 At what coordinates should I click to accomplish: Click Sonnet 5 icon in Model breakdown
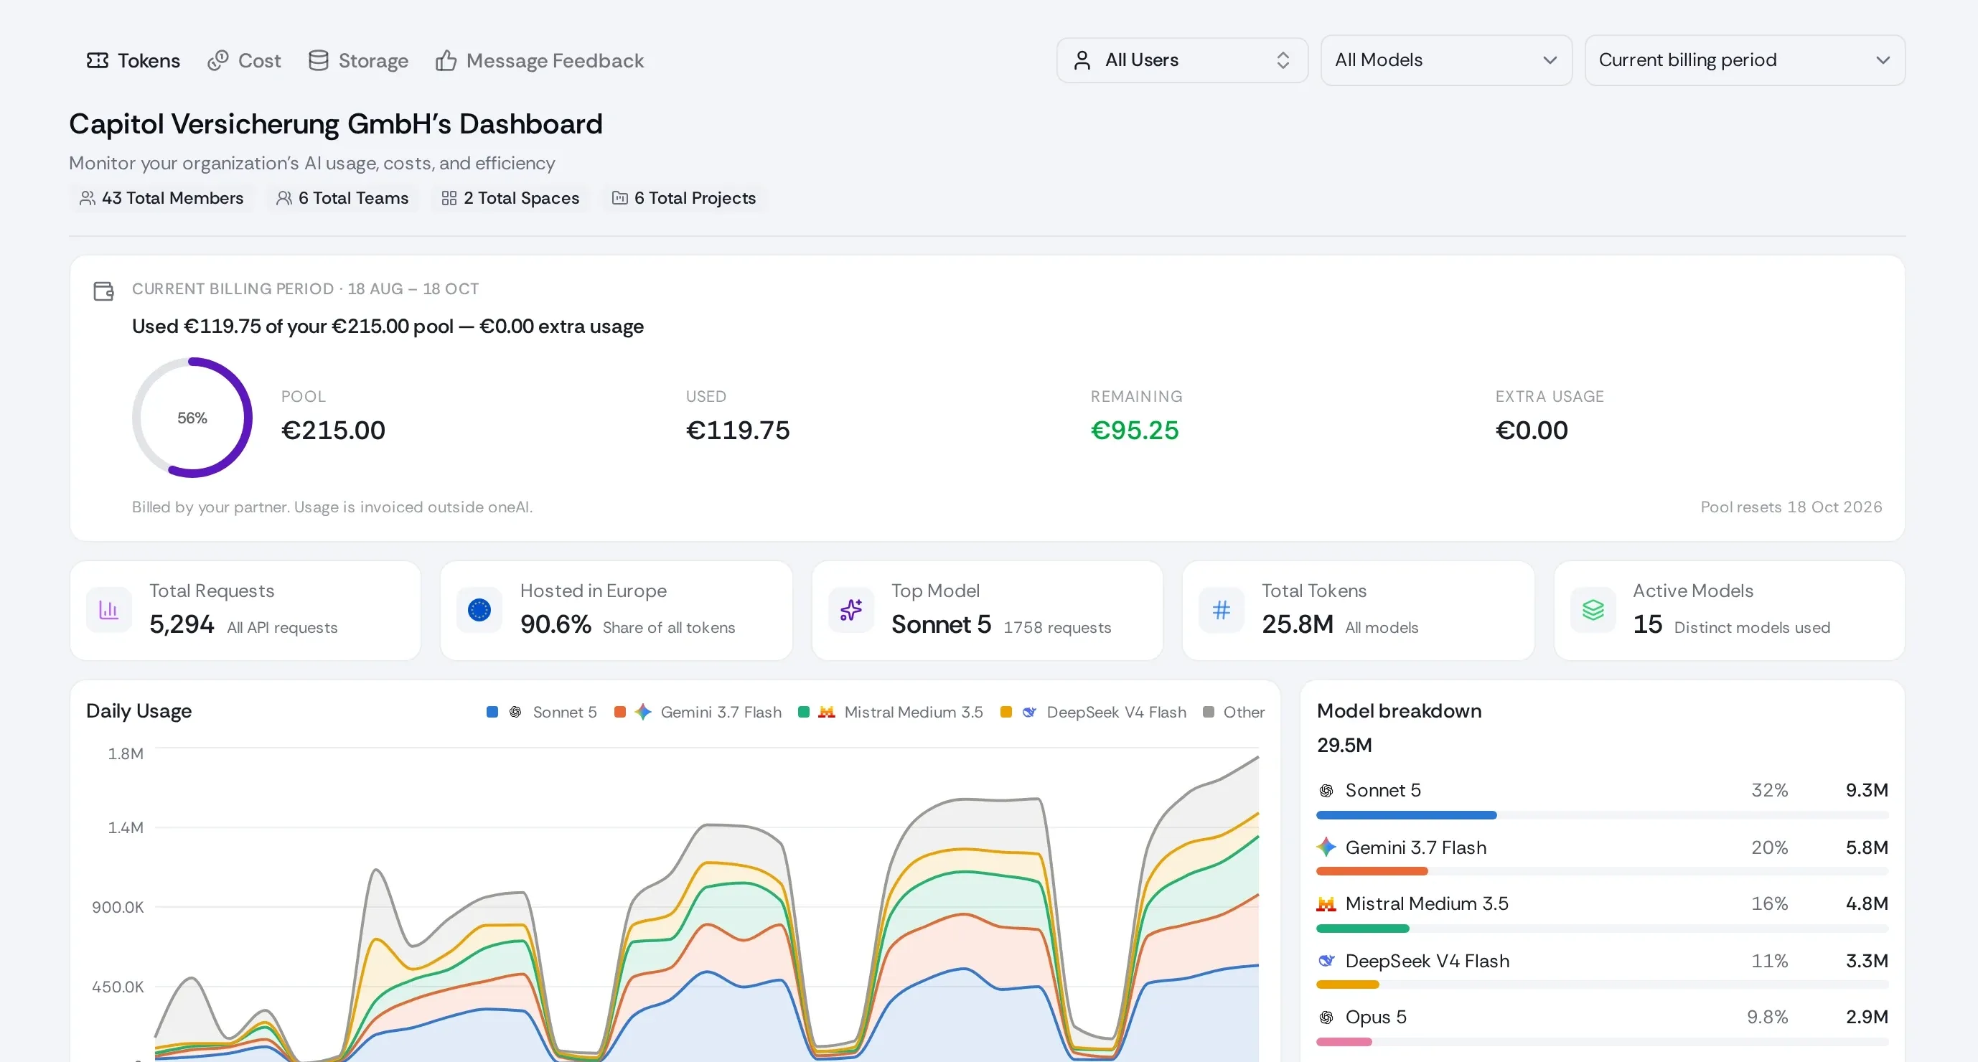tap(1326, 790)
